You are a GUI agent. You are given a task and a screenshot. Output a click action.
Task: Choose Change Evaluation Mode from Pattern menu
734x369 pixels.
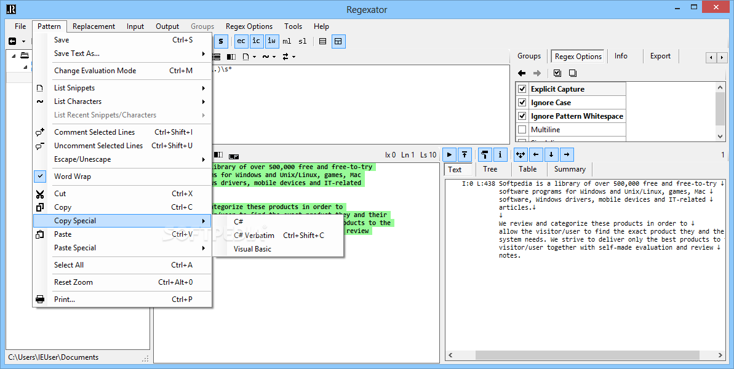click(122, 71)
